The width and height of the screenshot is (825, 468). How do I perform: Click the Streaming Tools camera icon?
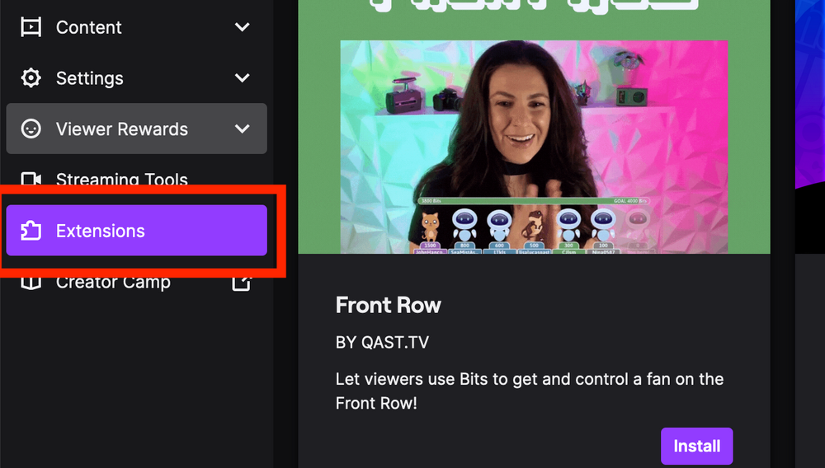[x=31, y=179]
